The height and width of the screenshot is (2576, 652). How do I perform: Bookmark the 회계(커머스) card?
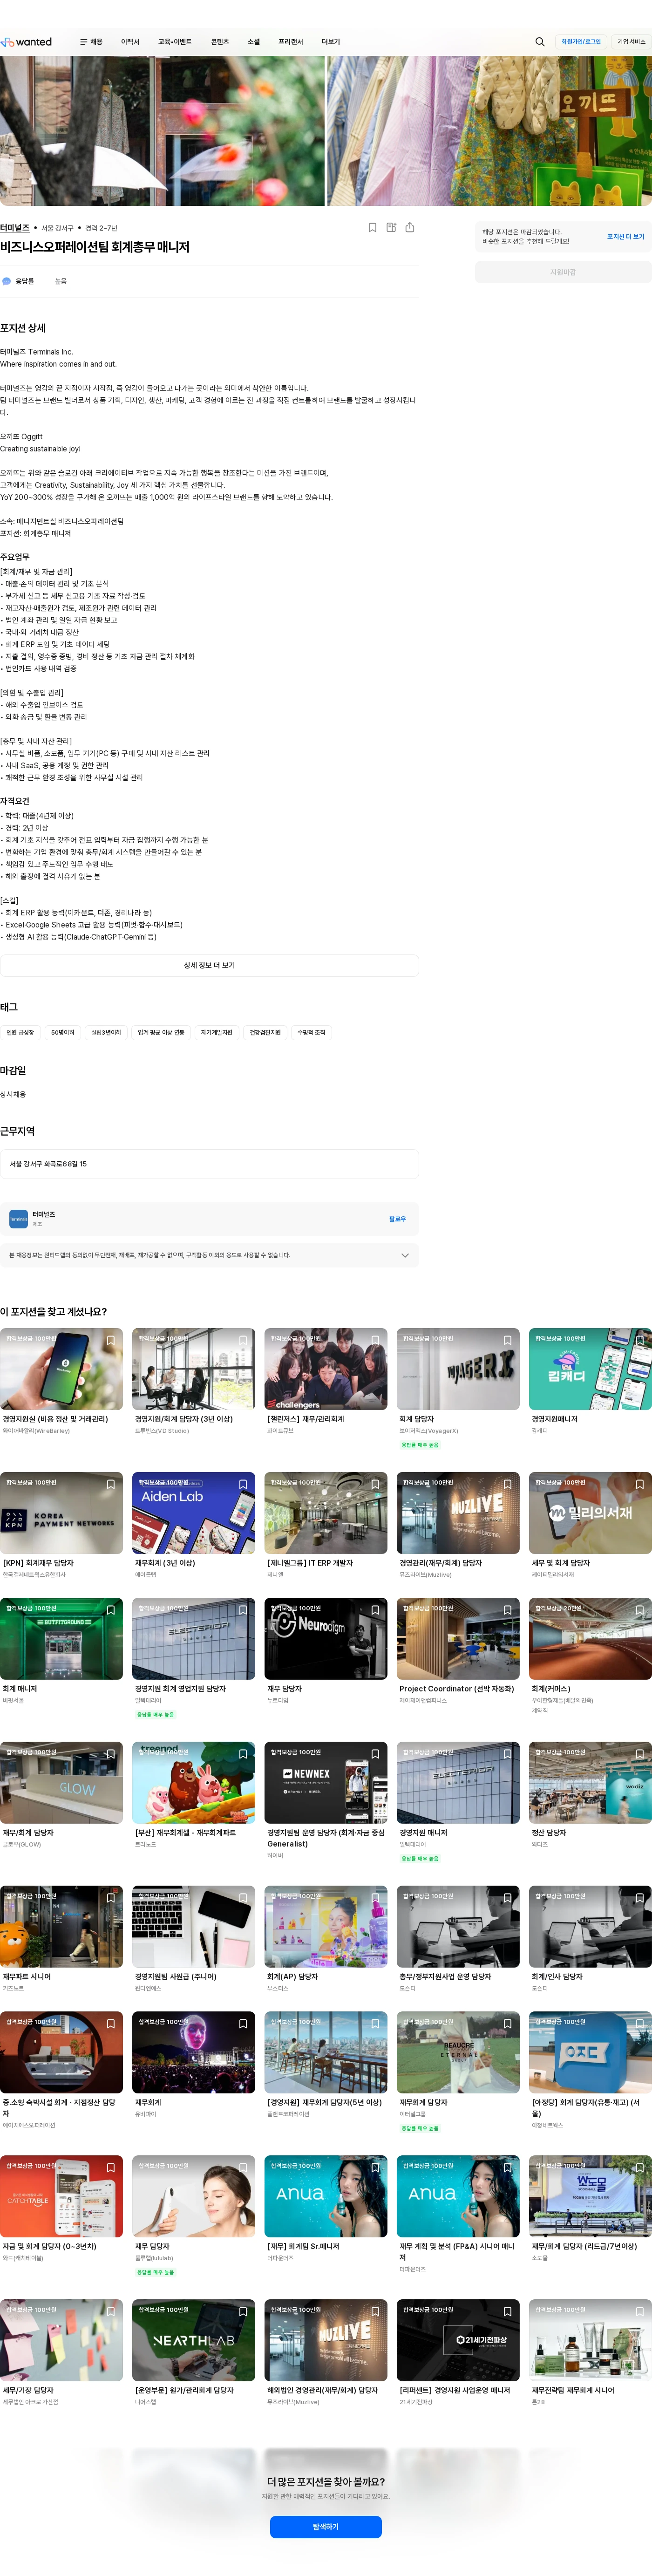tap(640, 1611)
